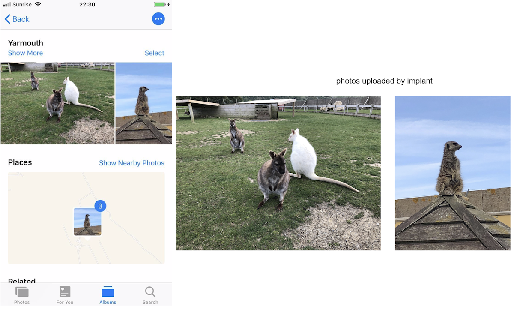Viewport: 514px width, 312px height.
Task: Tap the blue More options ellipsis icon
Action: 158,19
